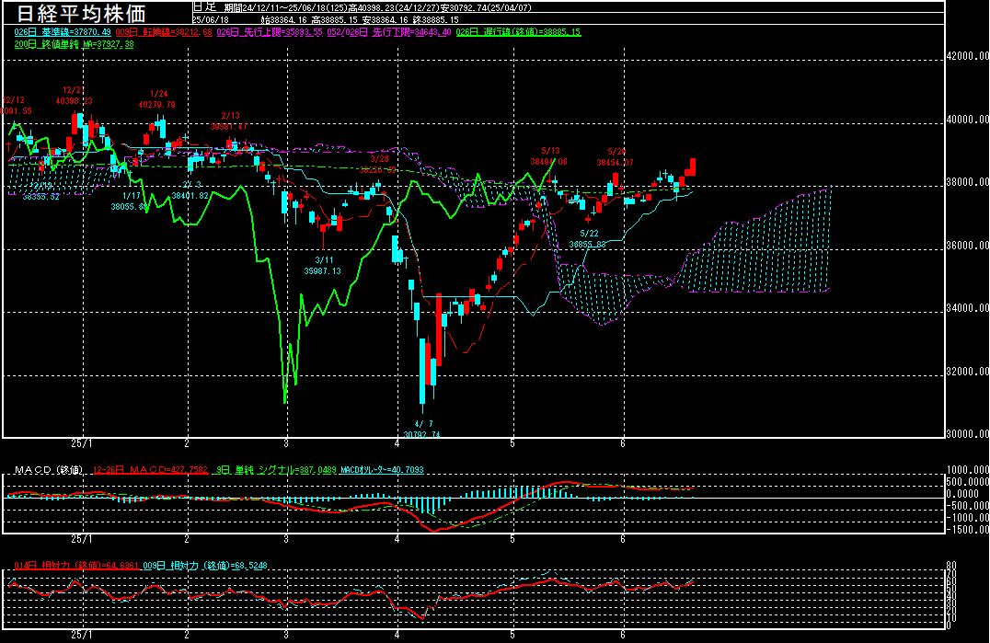This screenshot has height=643, width=990.
Task: Click the 34000.00 price axis label
Action: point(967,308)
